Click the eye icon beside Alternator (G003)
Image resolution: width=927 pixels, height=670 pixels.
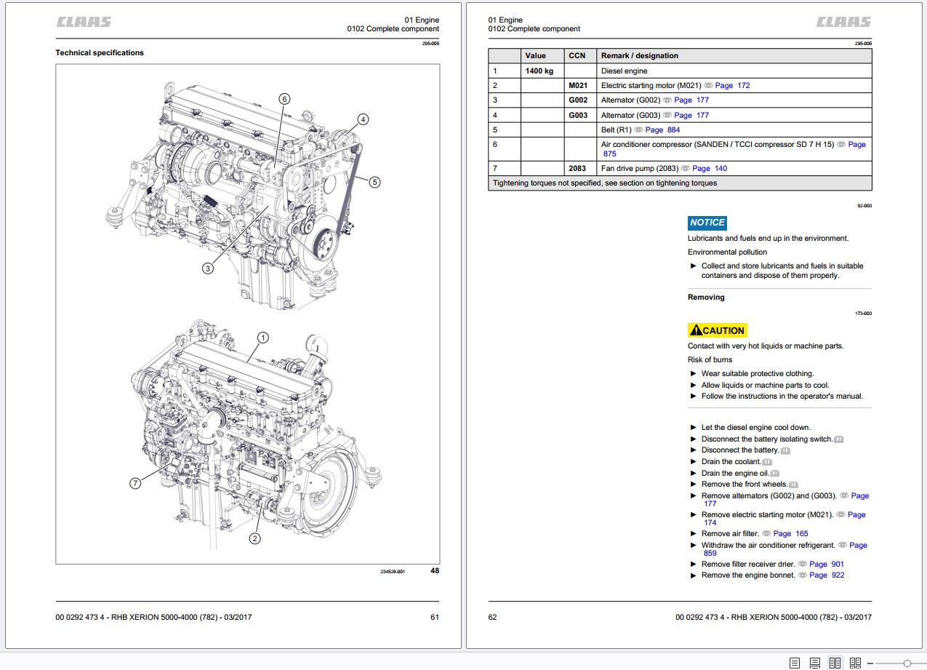(667, 116)
